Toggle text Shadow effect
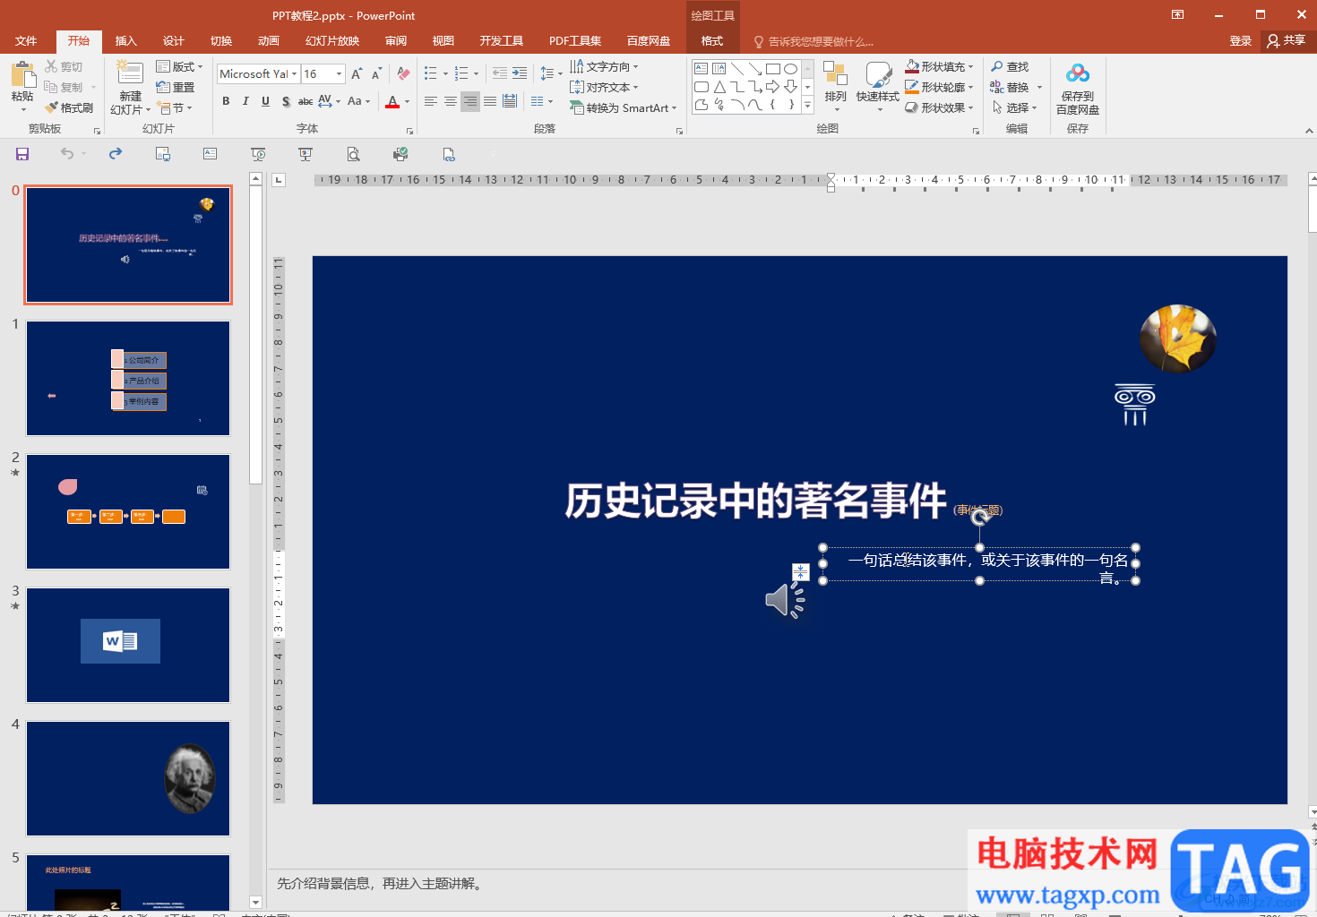The width and height of the screenshot is (1317, 917). (286, 101)
